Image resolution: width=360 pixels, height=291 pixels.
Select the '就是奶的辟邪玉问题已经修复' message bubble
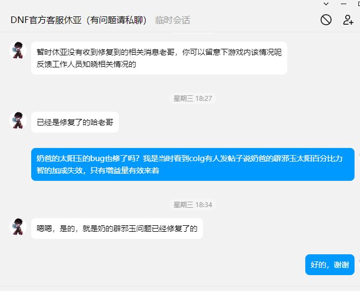click(x=117, y=229)
